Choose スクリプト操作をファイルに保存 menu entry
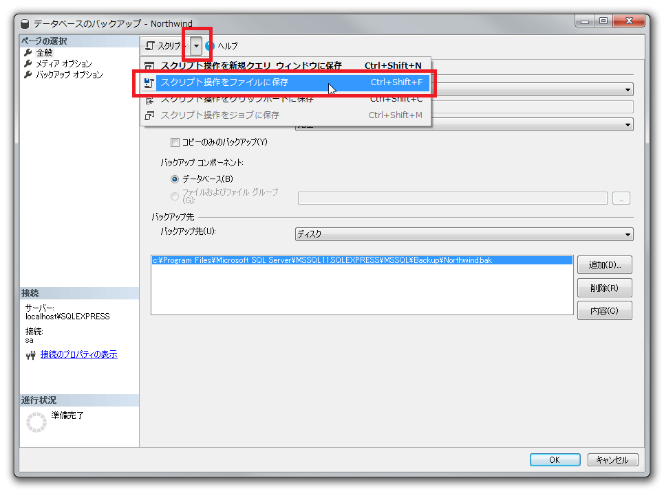664x491 pixels. pos(224,82)
